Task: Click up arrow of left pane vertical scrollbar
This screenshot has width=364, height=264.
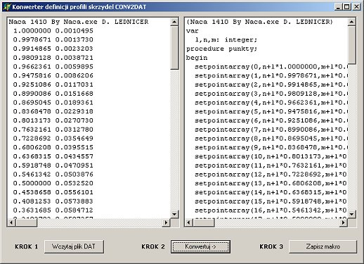Action: click(174, 22)
